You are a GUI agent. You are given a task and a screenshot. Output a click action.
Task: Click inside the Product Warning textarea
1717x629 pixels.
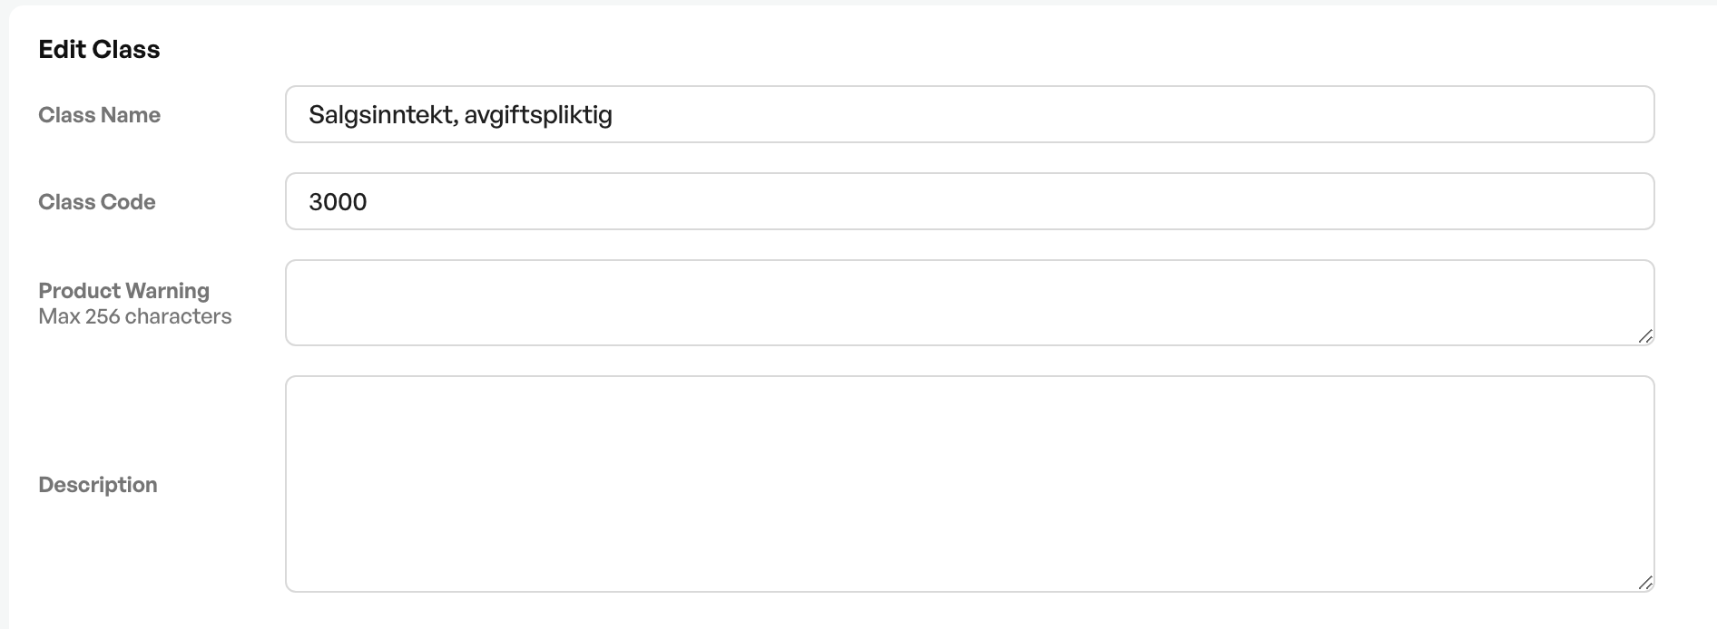pos(969,303)
